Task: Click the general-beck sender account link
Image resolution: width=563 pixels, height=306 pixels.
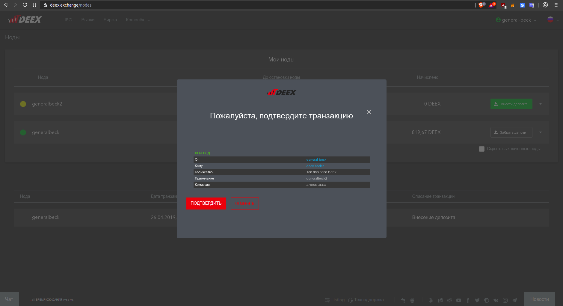Action: point(316,160)
